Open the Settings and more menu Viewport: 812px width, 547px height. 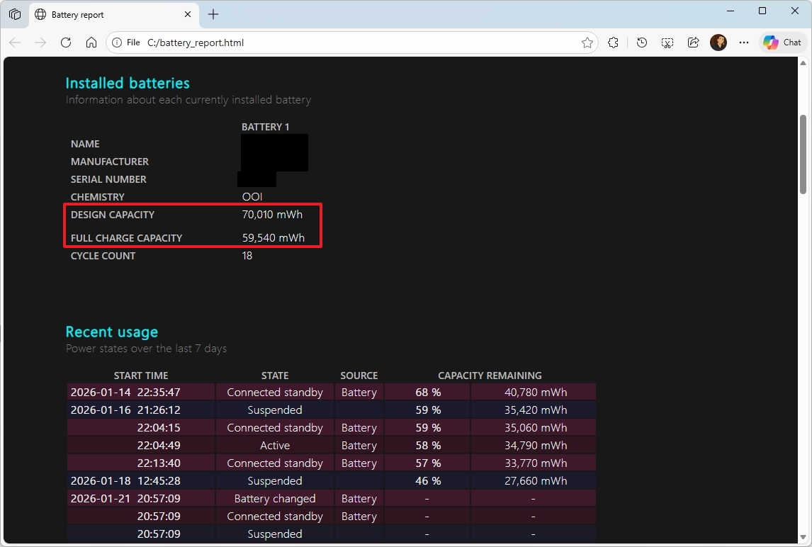coord(743,43)
